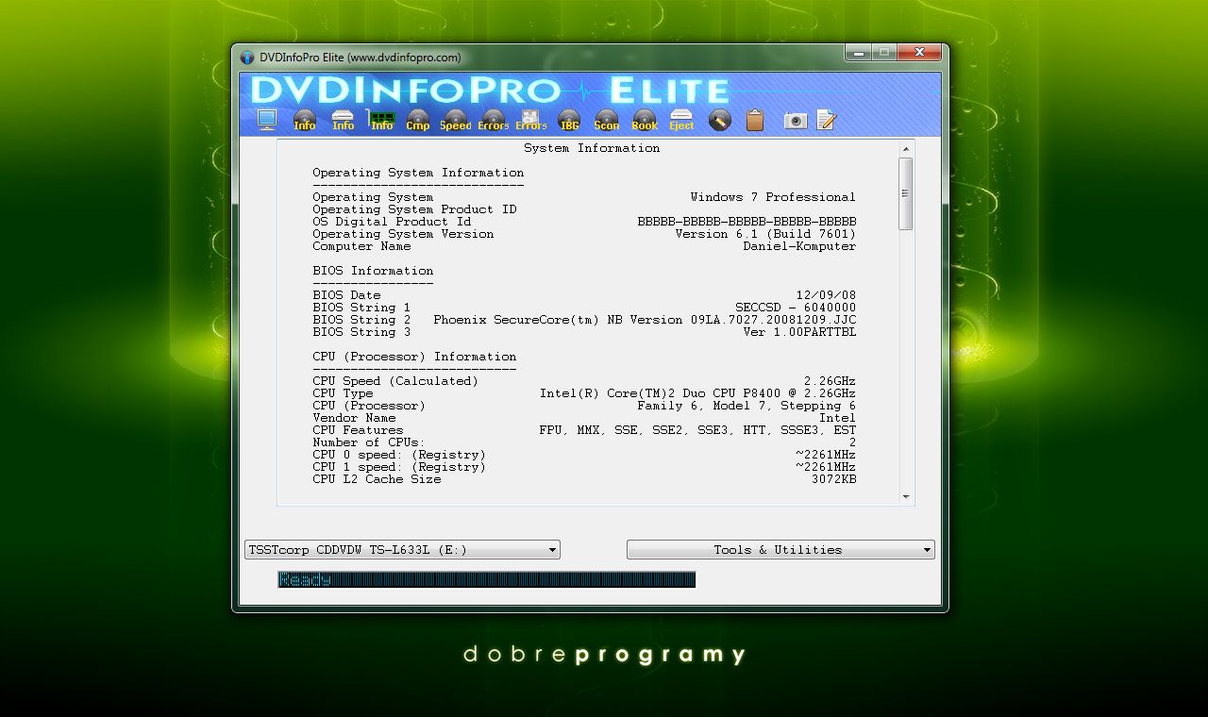Click the 'CPU 0 speed: (Registry)' label
The image size is (1208, 717).
click(x=399, y=455)
